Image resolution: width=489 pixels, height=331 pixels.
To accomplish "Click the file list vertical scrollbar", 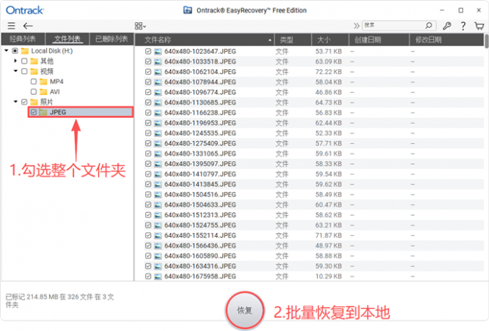I will 486,42.
